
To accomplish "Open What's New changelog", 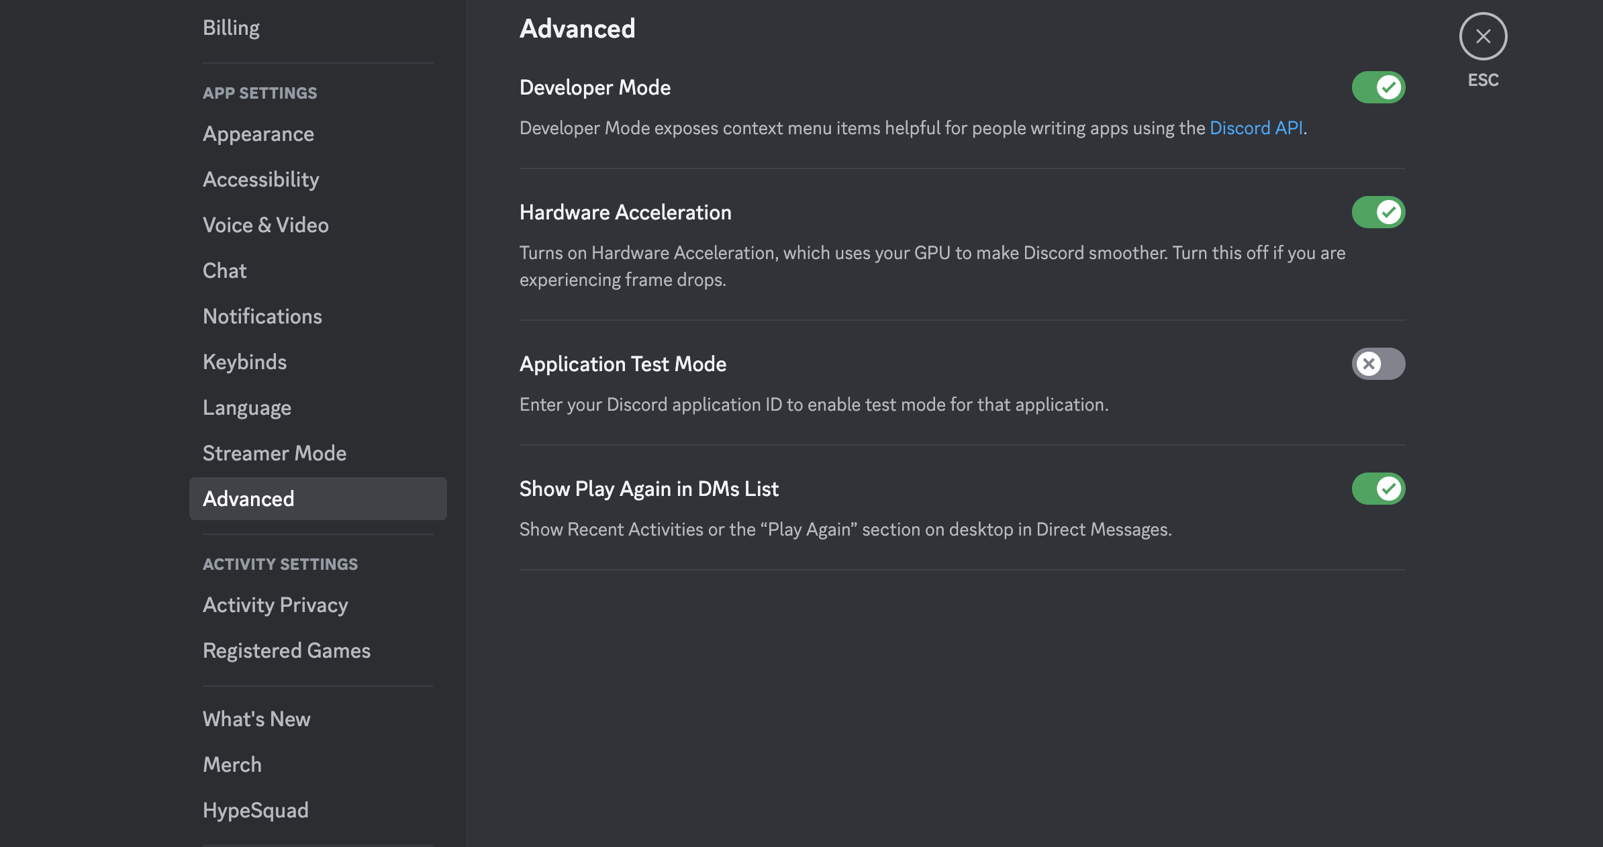I will tap(256, 719).
